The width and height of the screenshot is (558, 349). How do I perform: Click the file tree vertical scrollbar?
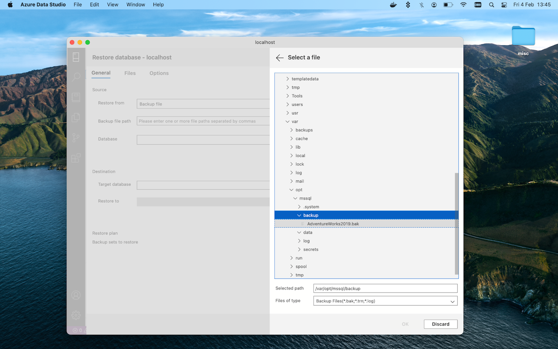(x=456, y=223)
